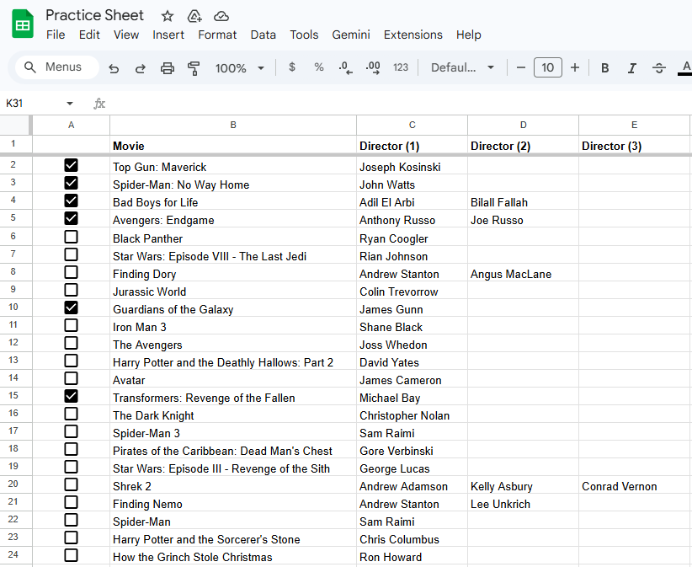This screenshot has height=567, width=692.
Task: Format as currency with dollar sign
Action: coord(292,67)
